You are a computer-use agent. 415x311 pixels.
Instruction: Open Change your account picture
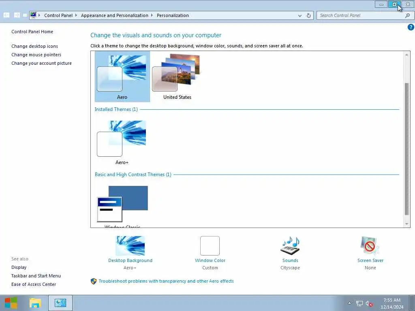(42, 63)
